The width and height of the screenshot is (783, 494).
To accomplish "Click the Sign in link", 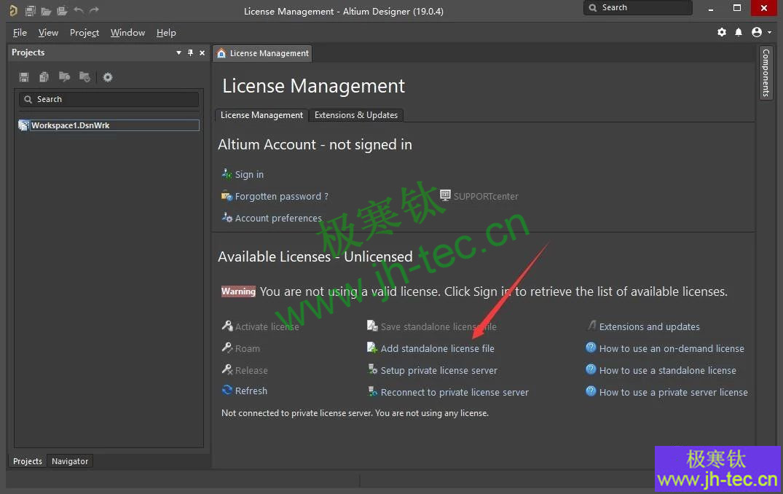I will (249, 174).
